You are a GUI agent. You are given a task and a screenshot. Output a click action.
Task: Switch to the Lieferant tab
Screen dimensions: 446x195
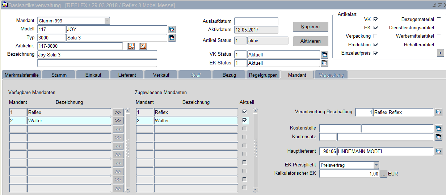click(127, 75)
